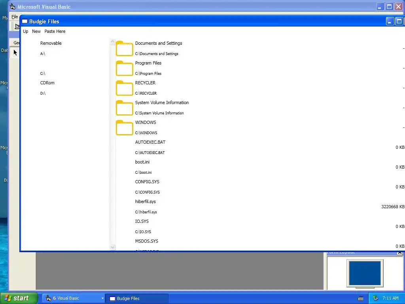The width and height of the screenshot is (405, 304).
Task: Click the C:\RECYCLER path text
Action: pyautogui.click(x=146, y=93)
